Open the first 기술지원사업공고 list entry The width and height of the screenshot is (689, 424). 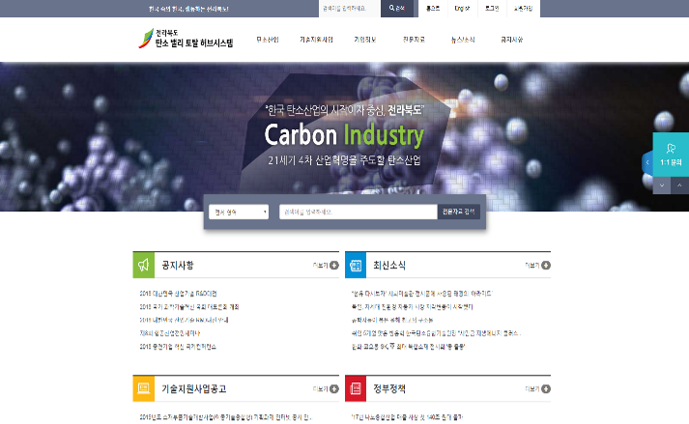coord(225,417)
